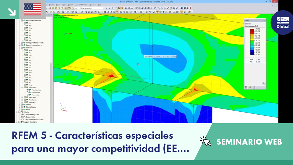Open the Window menu
Viewport: 293px width, 165px height.
[92, 5]
